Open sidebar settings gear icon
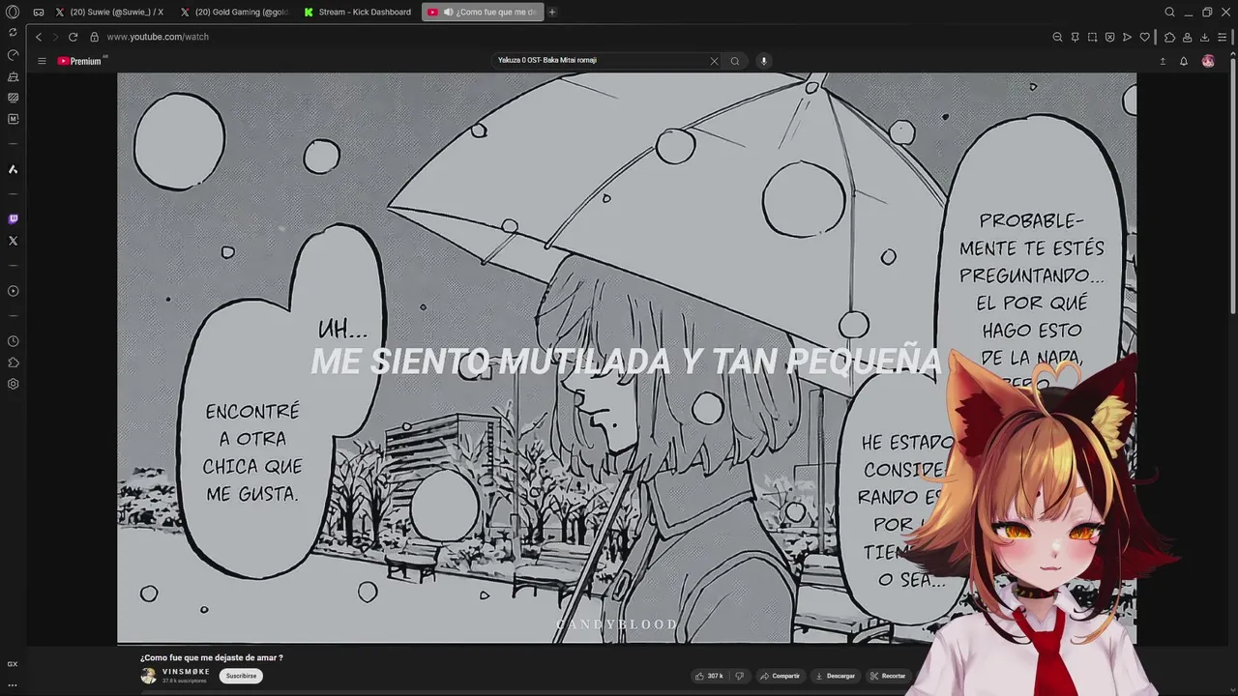This screenshot has height=696, width=1238. point(13,384)
